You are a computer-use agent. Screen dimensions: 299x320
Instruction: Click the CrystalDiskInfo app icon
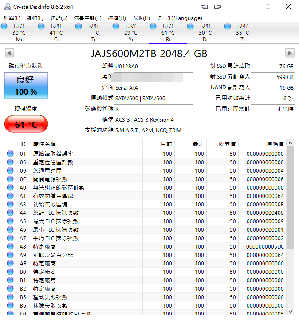[8, 7]
